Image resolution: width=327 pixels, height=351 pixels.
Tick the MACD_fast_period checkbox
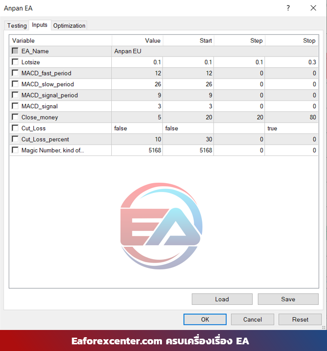15,73
